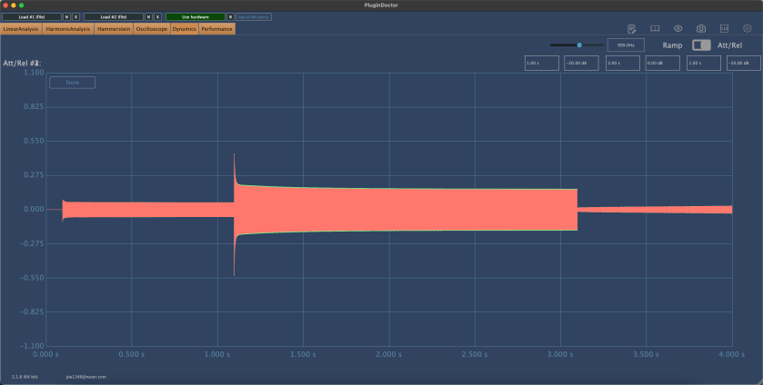The height and width of the screenshot is (385, 763).
Task: Switch to the HarmonicAnalysis tab
Action: pyautogui.click(x=68, y=29)
